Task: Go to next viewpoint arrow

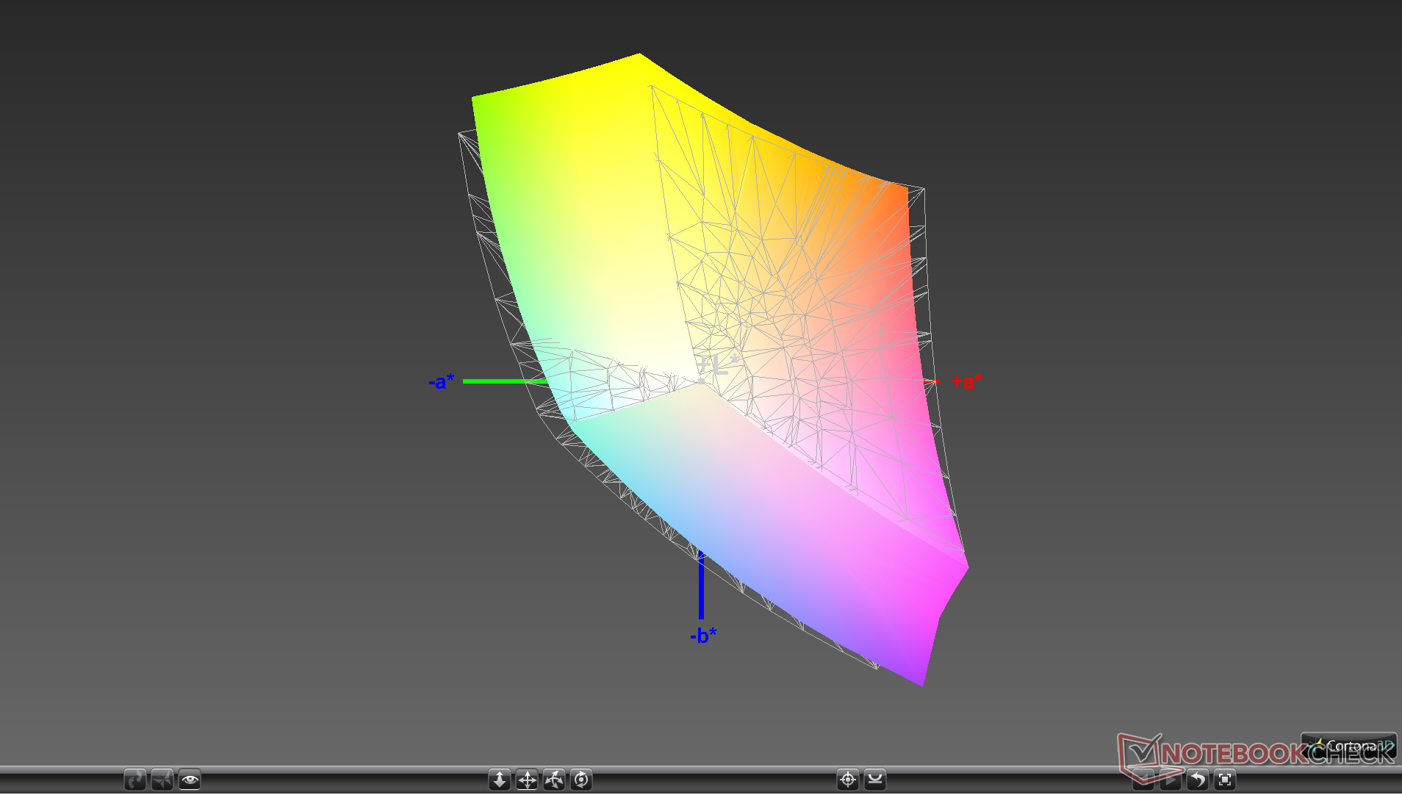Action: tap(1171, 780)
